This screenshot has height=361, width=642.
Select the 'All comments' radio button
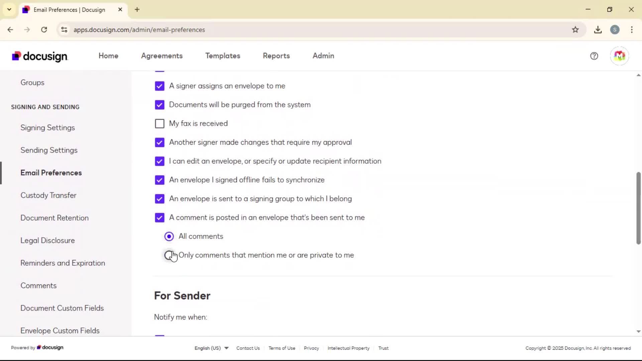click(x=169, y=236)
